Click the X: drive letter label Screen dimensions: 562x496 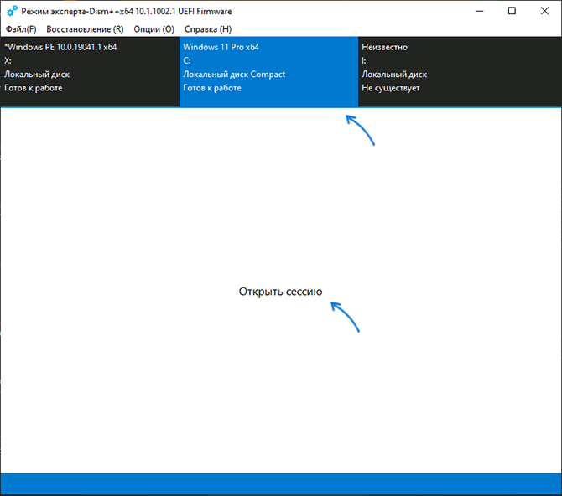tap(8, 61)
